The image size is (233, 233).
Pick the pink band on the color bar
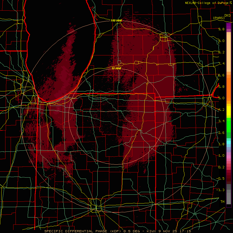point(229,157)
